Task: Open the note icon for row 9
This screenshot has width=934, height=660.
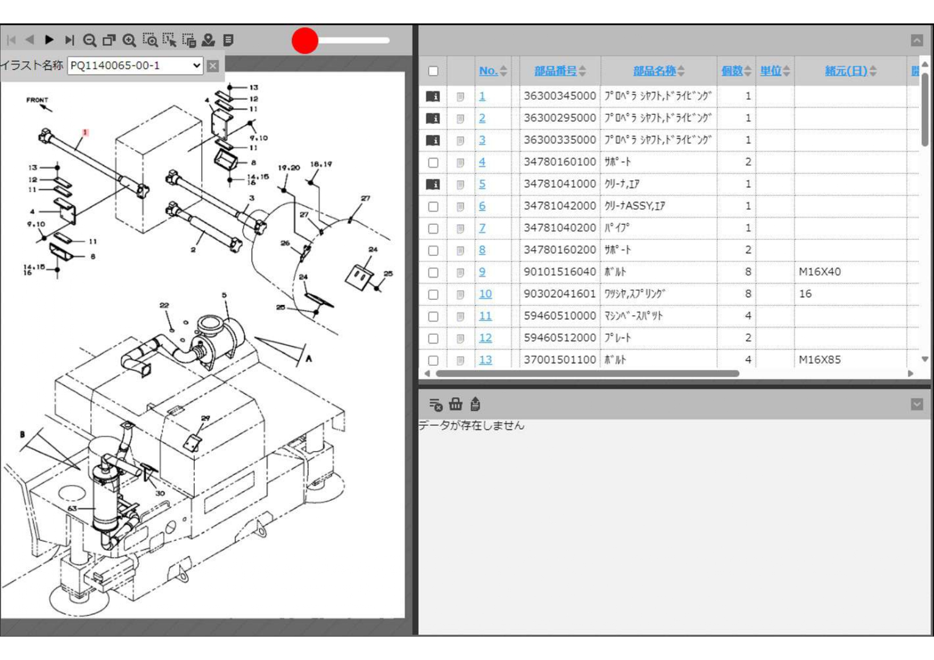Action: [x=460, y=273]
